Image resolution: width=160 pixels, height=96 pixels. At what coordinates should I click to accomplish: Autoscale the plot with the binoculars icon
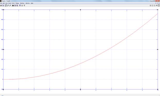tap(13, 5)
